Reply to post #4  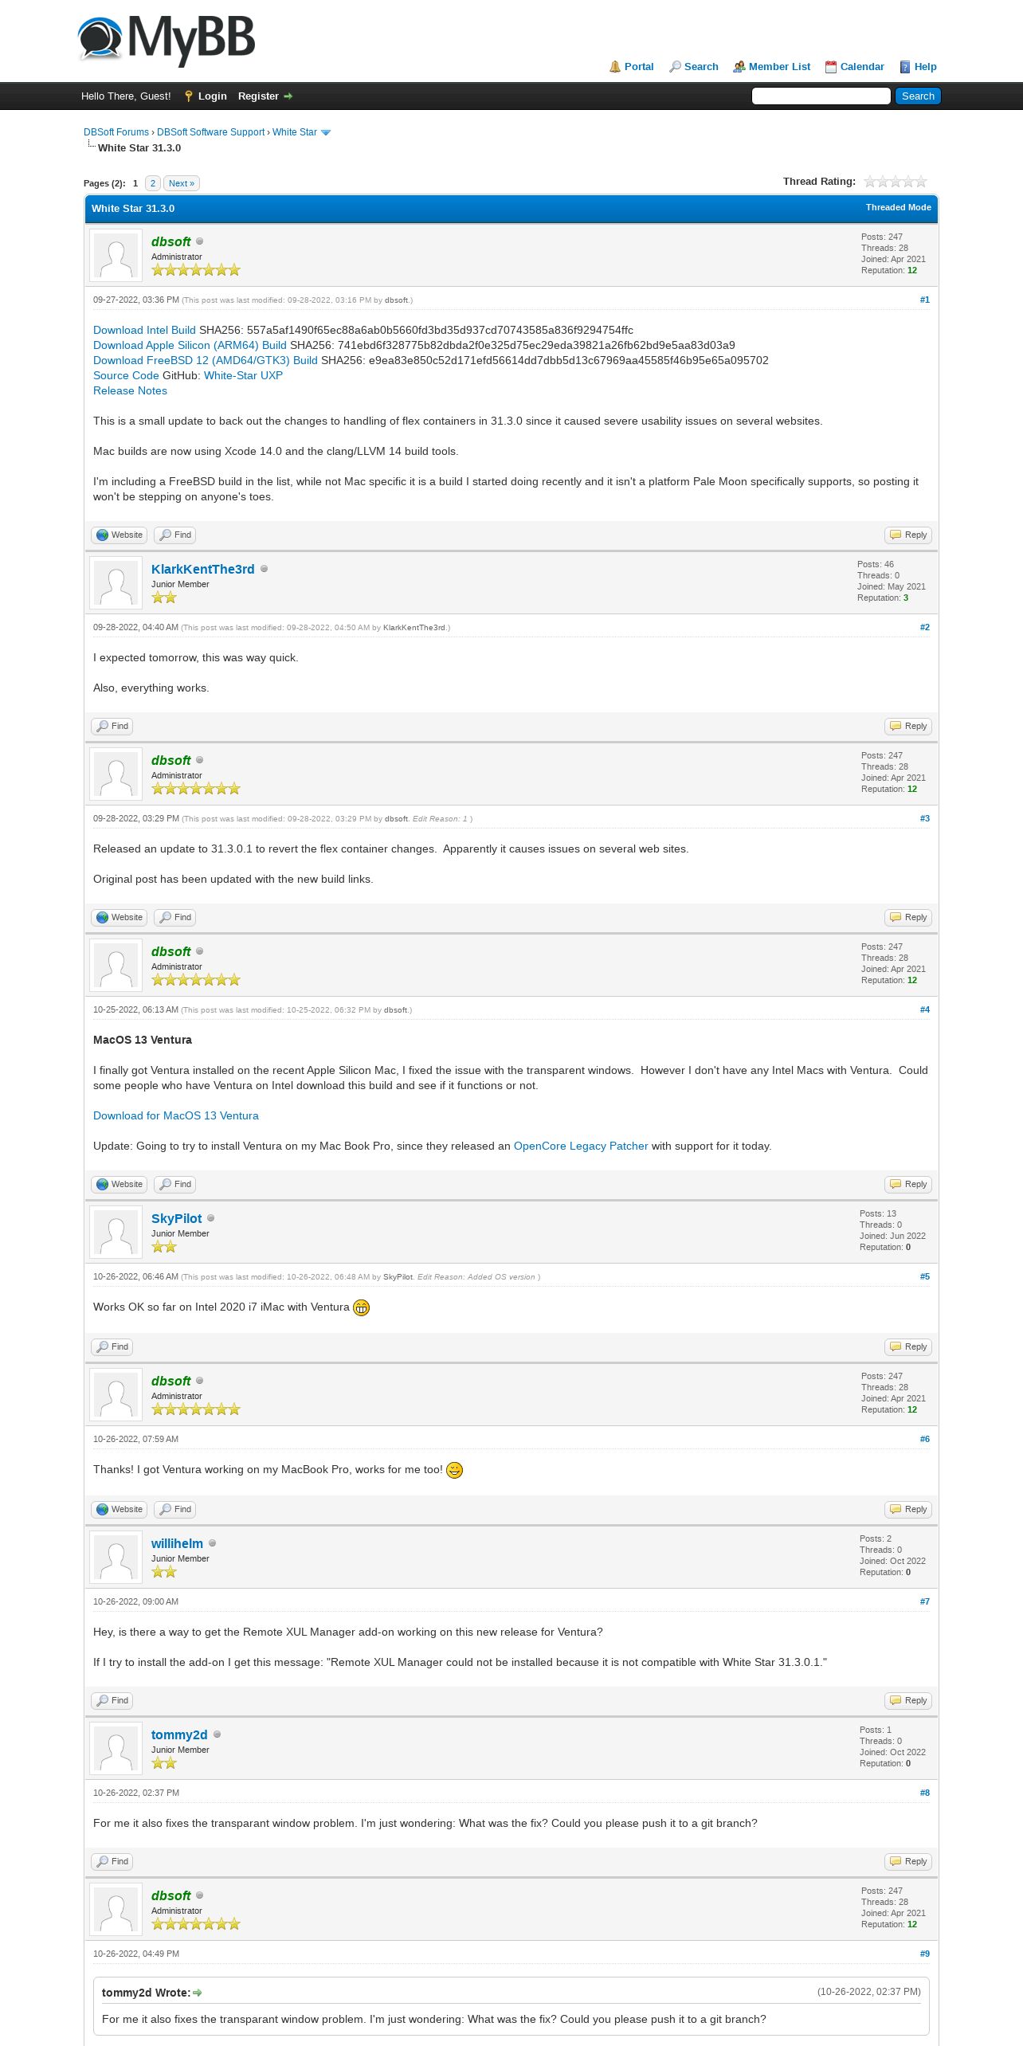(x=908, y=1185)
